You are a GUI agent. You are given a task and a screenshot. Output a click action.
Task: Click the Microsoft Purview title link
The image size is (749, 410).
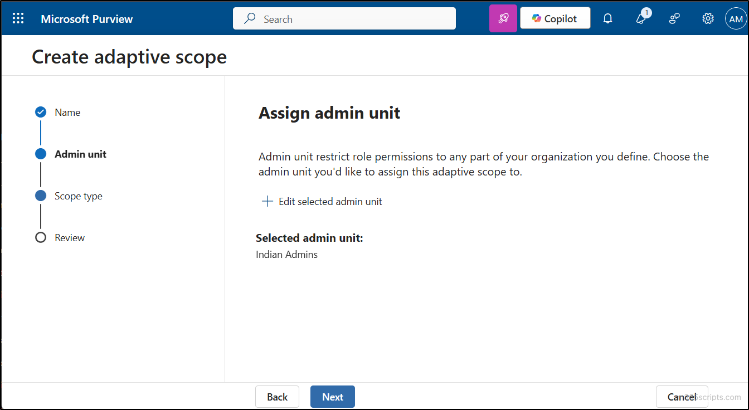tap(86, 19)
